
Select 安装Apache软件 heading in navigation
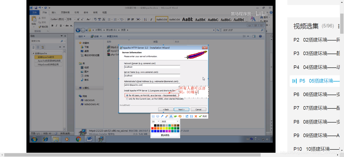(x=48, y=57)
